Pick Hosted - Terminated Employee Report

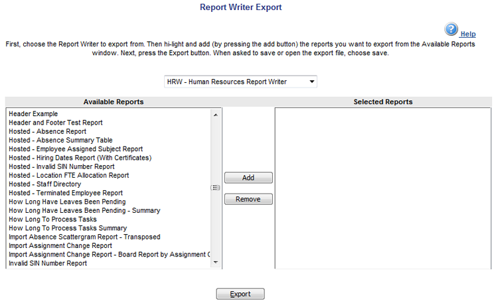coord(66,193)
